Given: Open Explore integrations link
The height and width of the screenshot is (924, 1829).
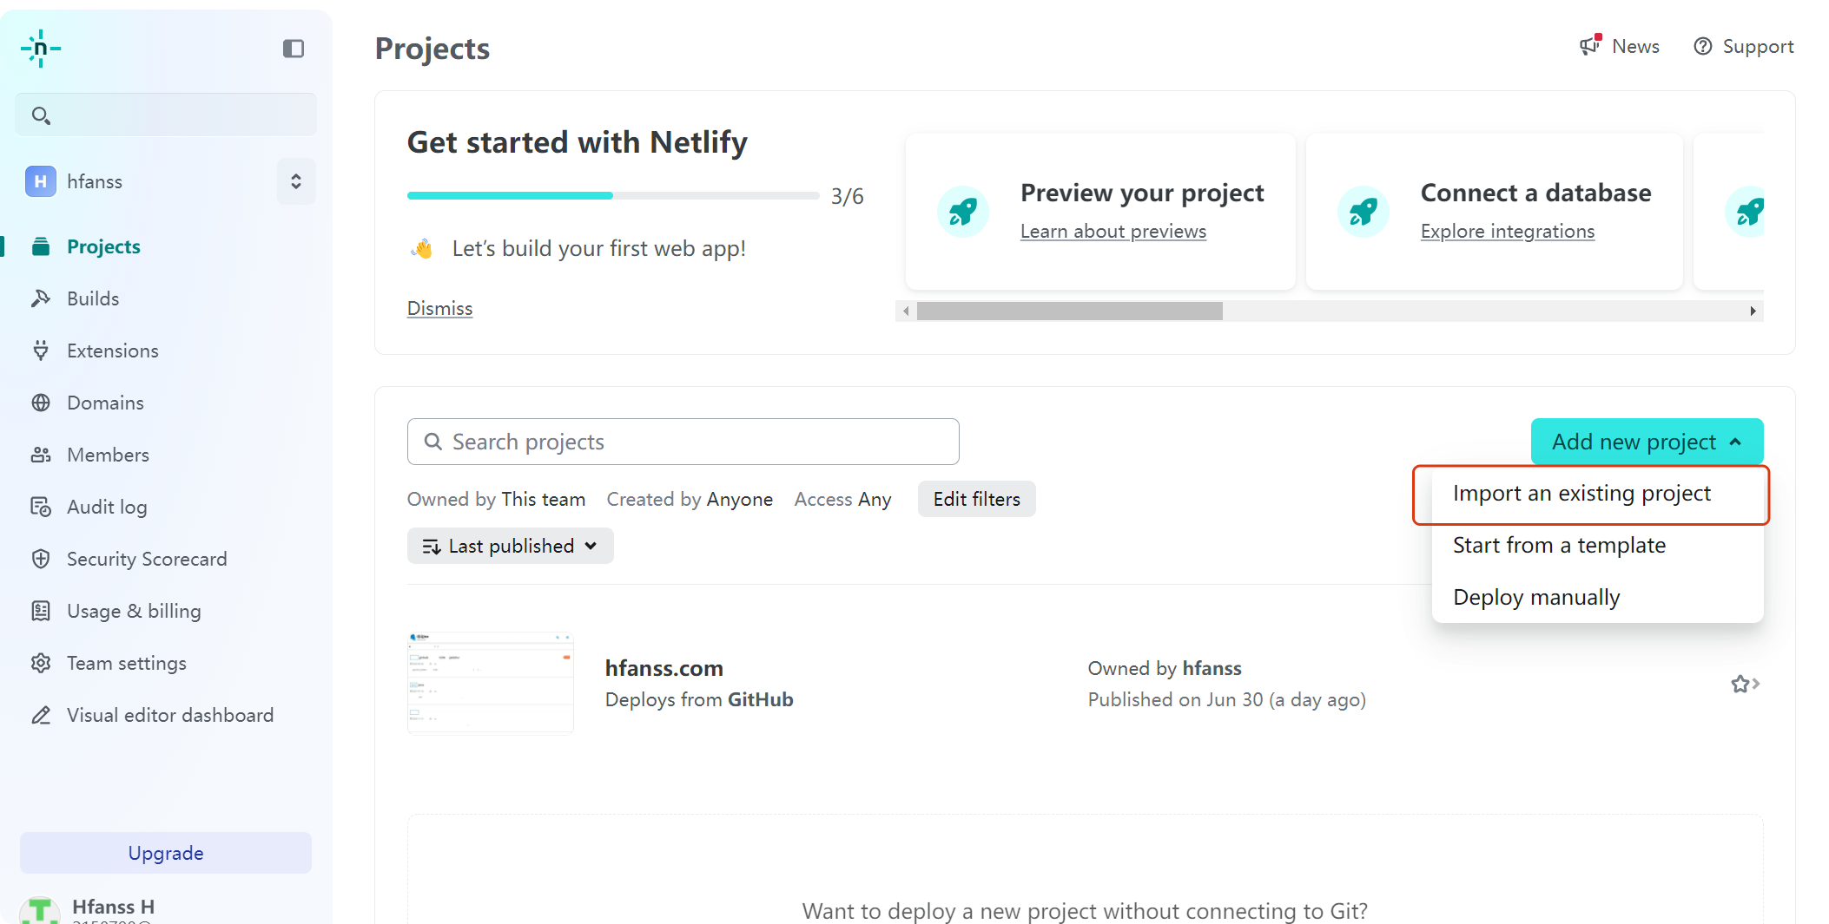Looking at the screenshot, I should point(1508,232).
